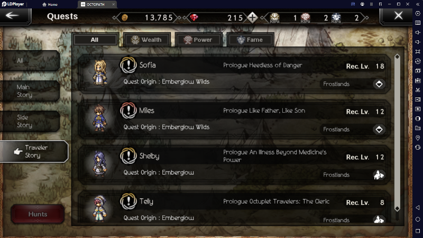Image resolution: width=423 pixels, height=238 pixels.
Task: Click the back arrow in Quests header
Action: click(12, 16)
